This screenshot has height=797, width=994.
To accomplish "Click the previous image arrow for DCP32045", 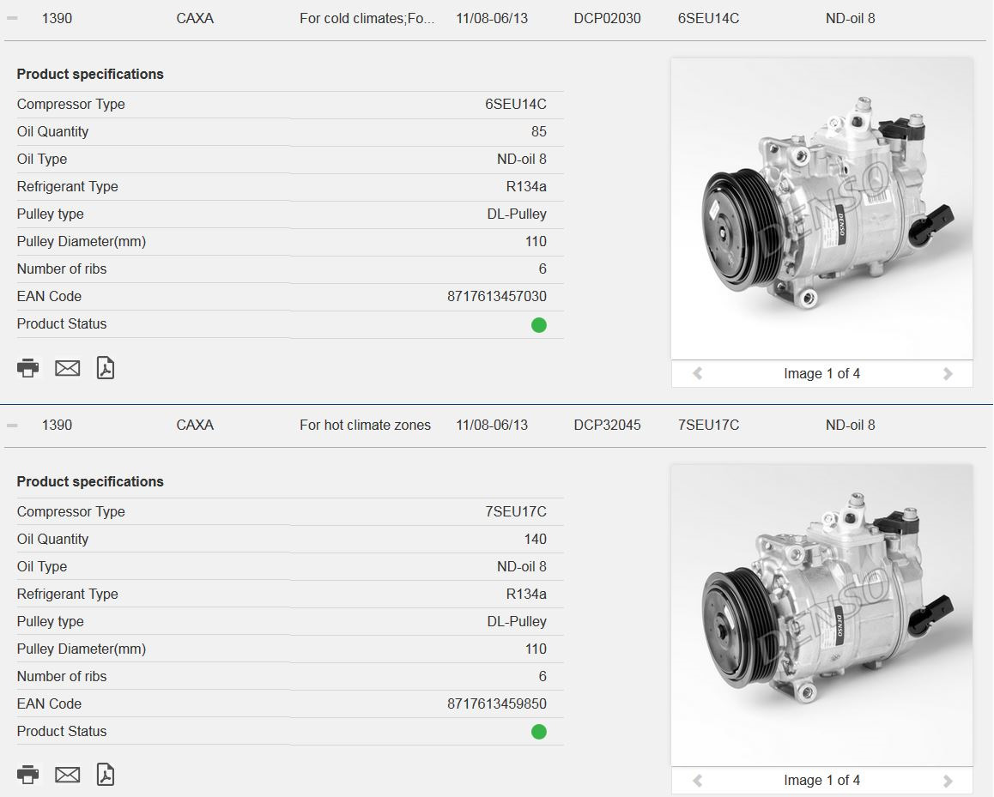I will [697, 780].
